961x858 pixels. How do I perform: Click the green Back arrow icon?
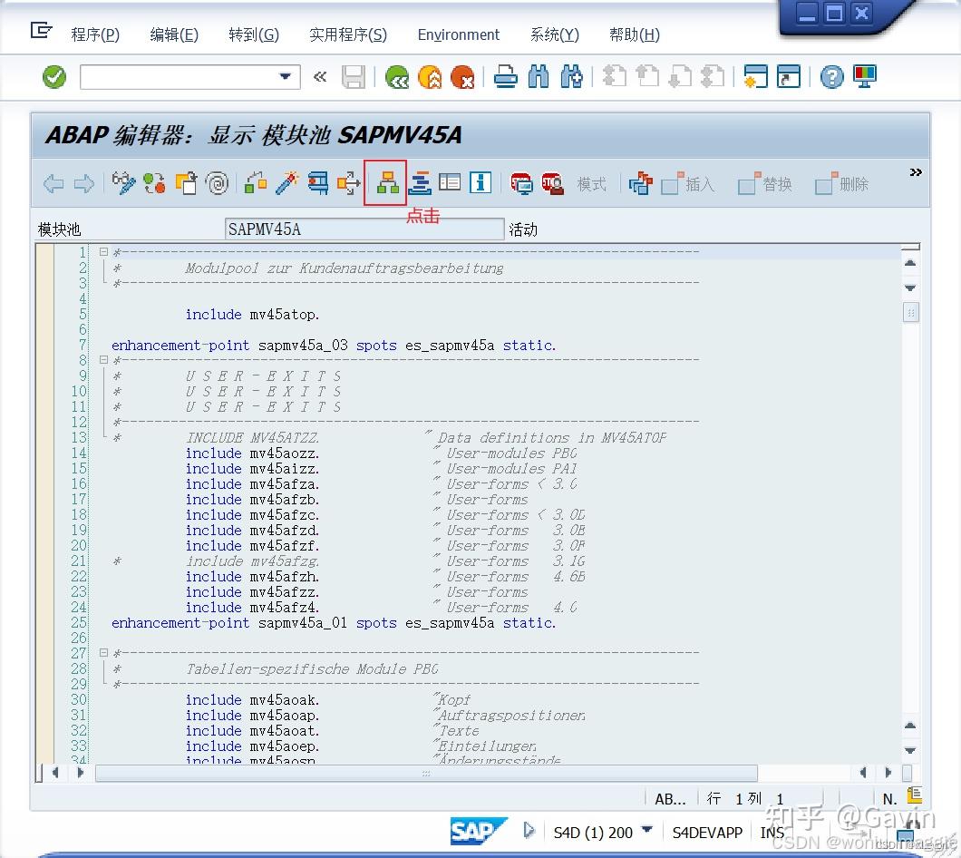coord(397,78)
